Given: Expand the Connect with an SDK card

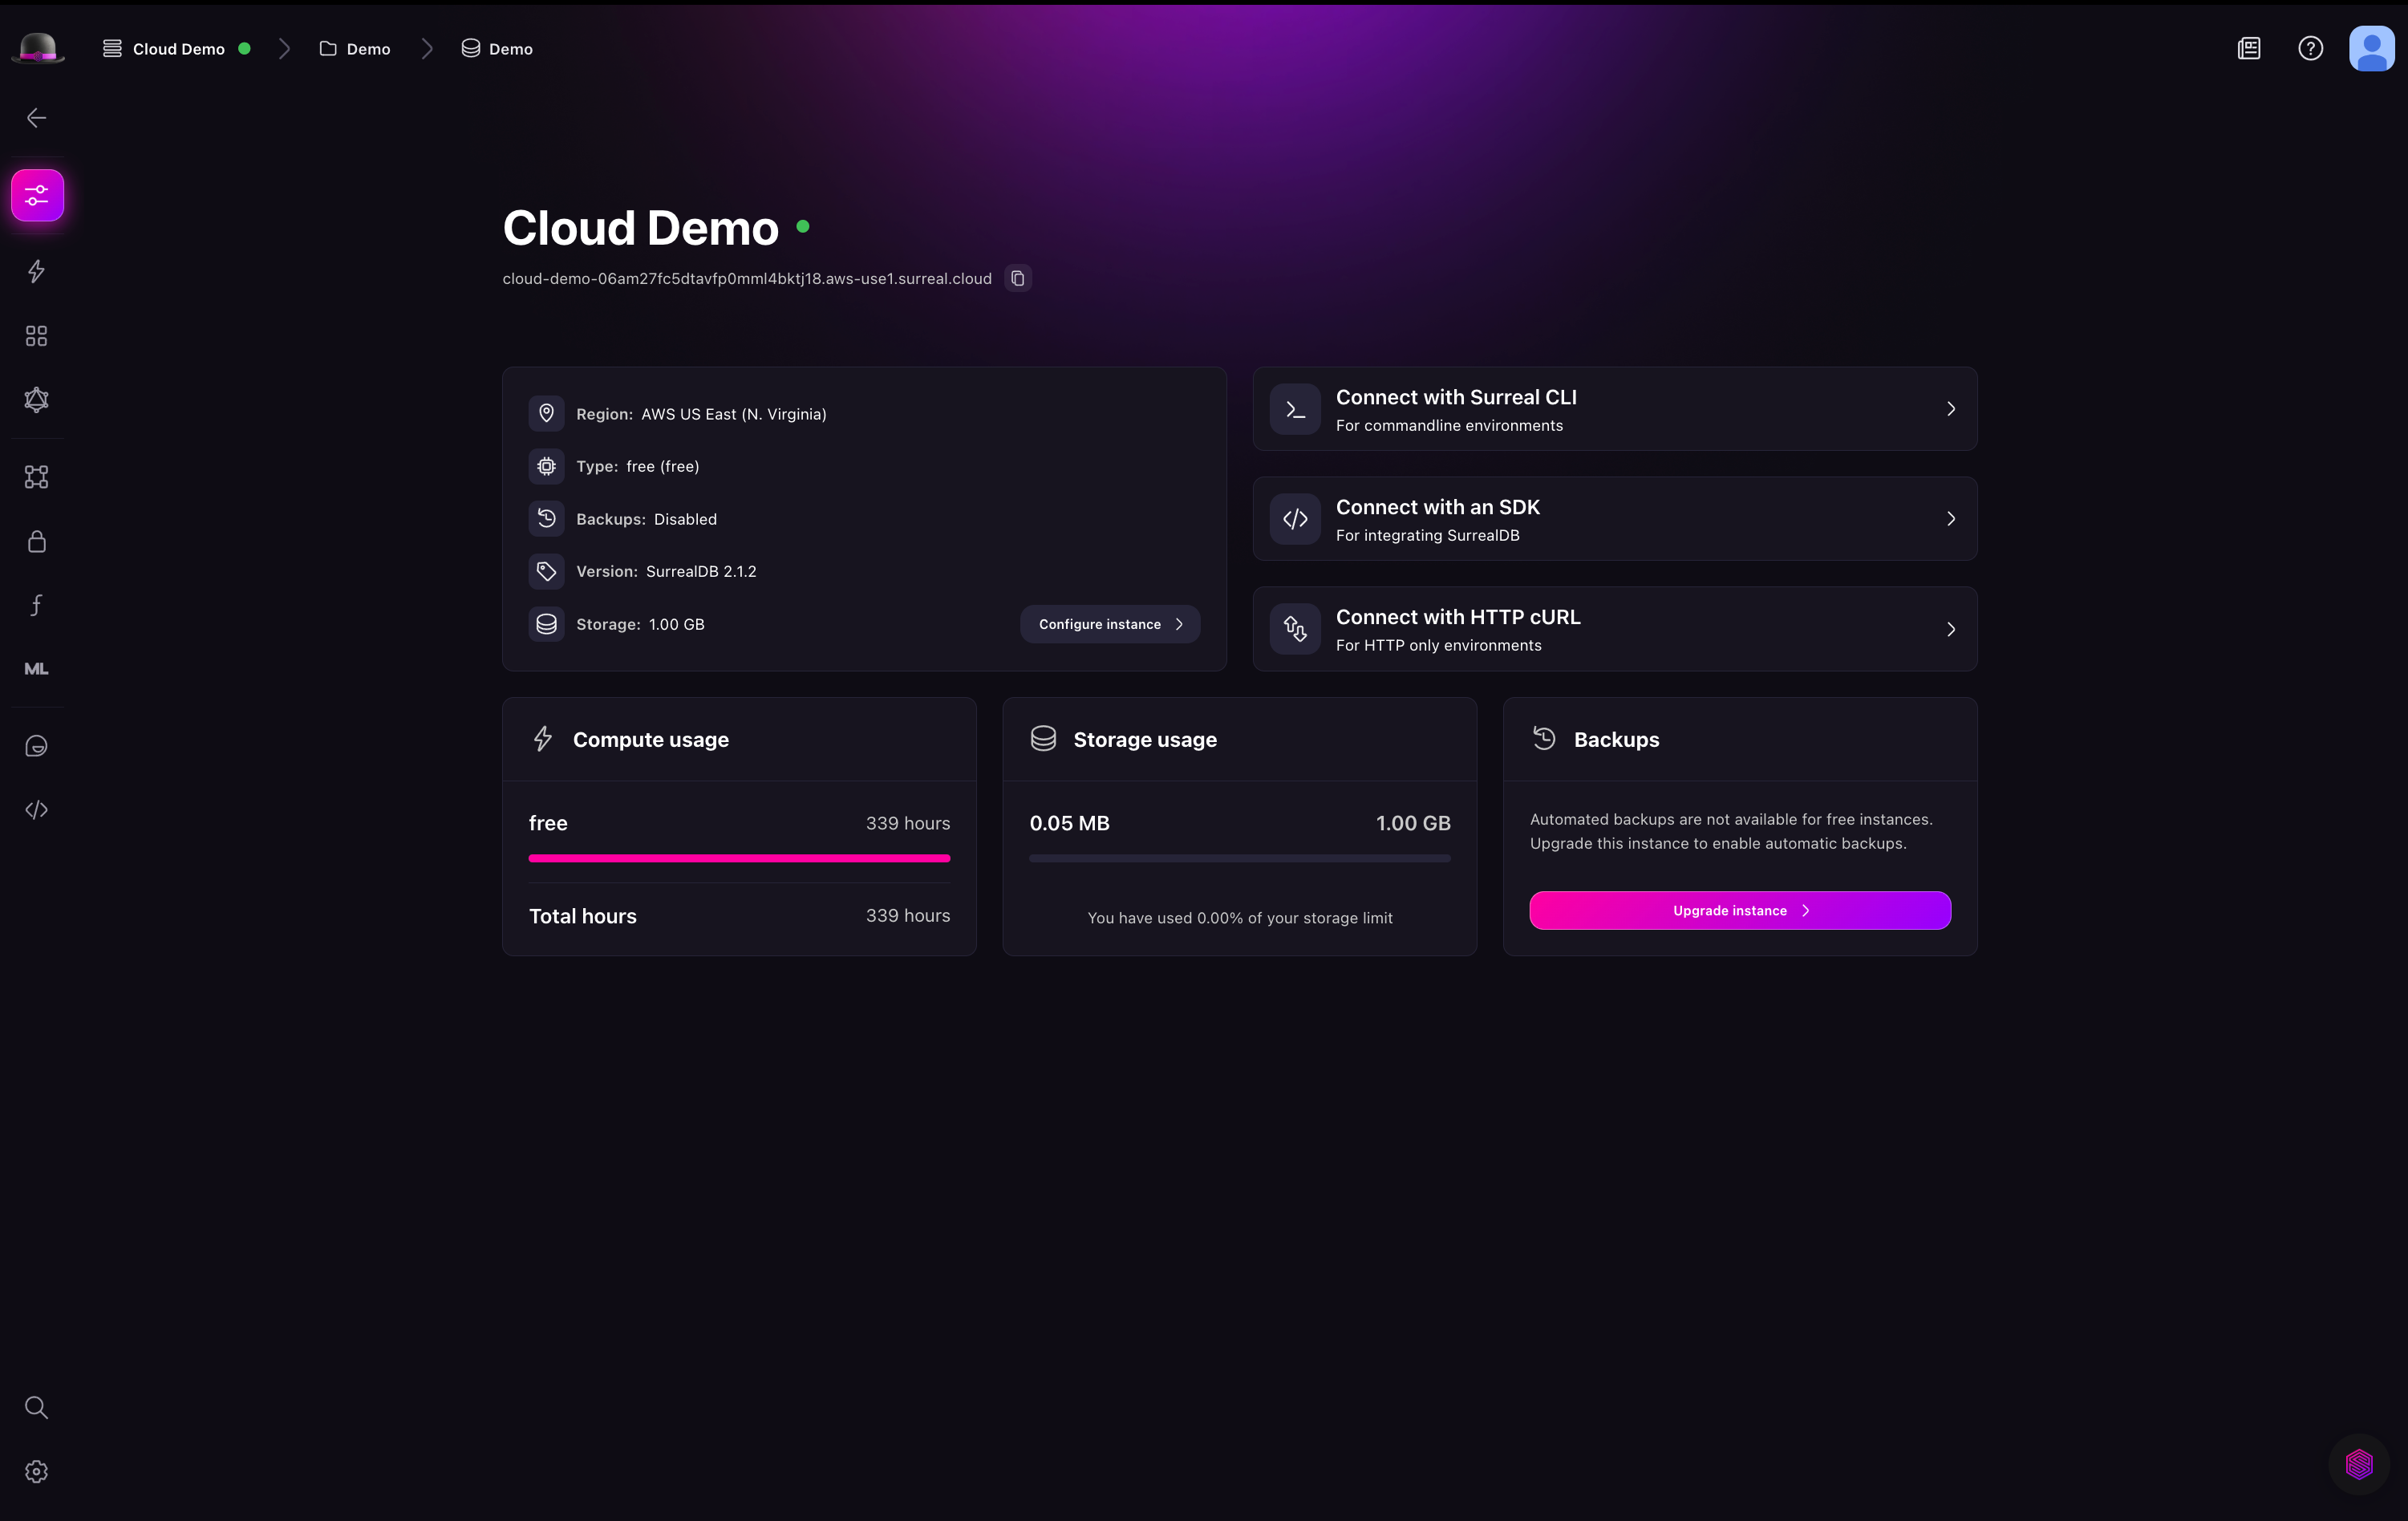Looking at the screenshot, I should (x=1614, y=519).
